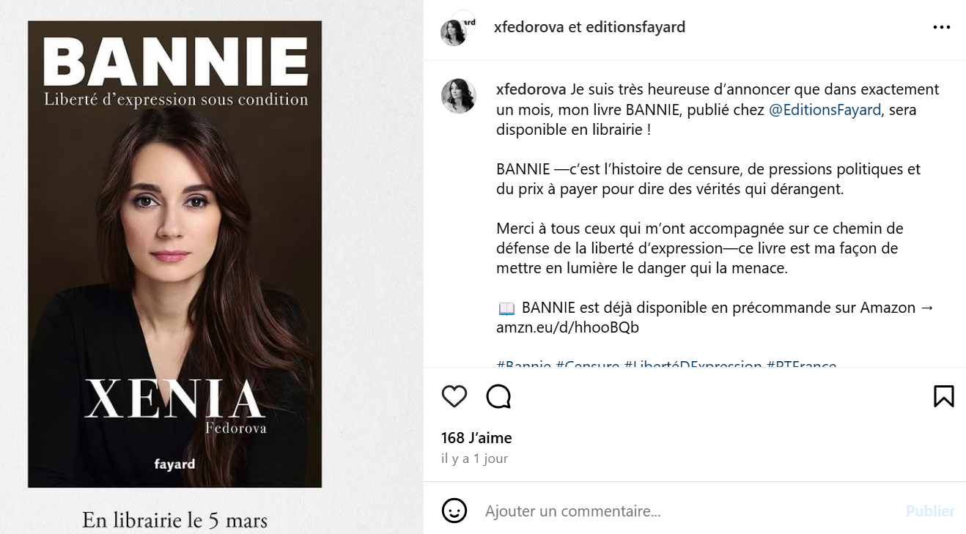966x534 pixels.
Task: Click the author avatar beside the caption
Action: 458,96
